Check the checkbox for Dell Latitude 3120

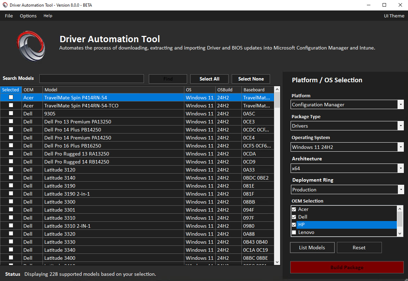pyautogui.click(x=10, y=169)
